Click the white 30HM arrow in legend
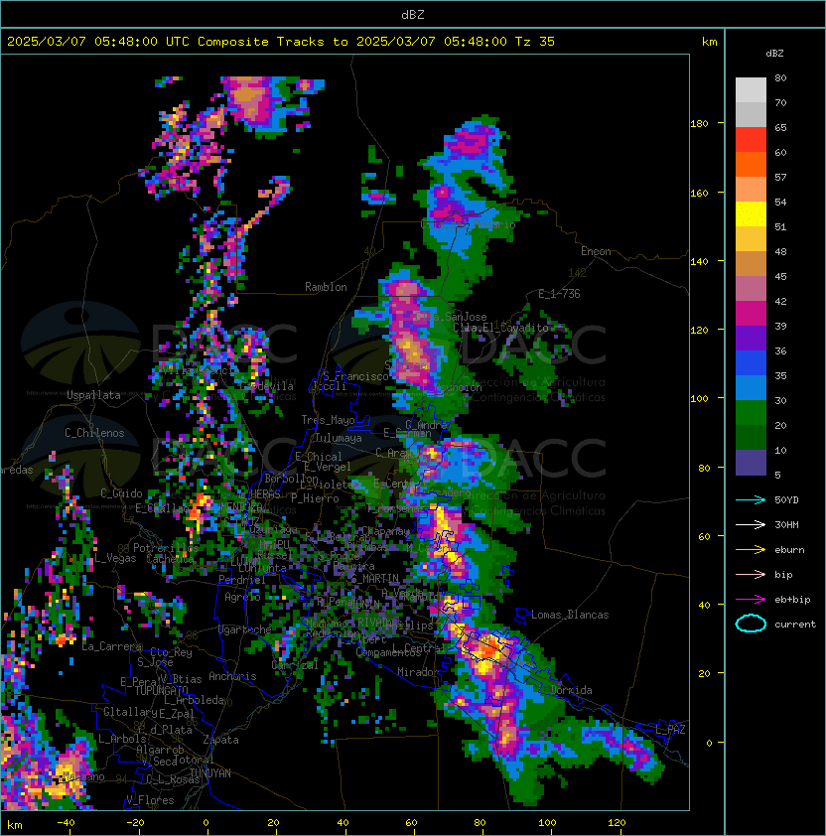 [751, 524]
